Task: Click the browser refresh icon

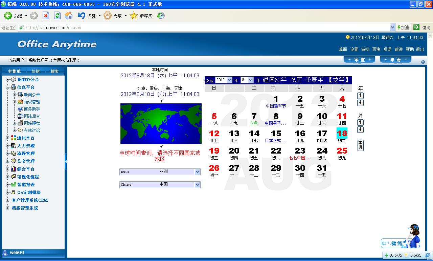Action: click(x=57, y=16)
